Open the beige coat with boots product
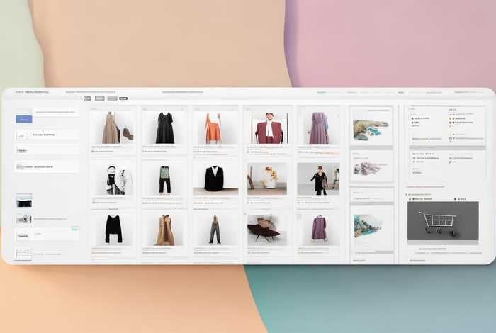The image size is (496, 333). click(x=114, y=128)
